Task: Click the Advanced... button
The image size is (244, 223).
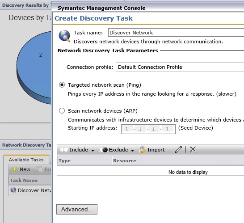Action: pos(77,210)
